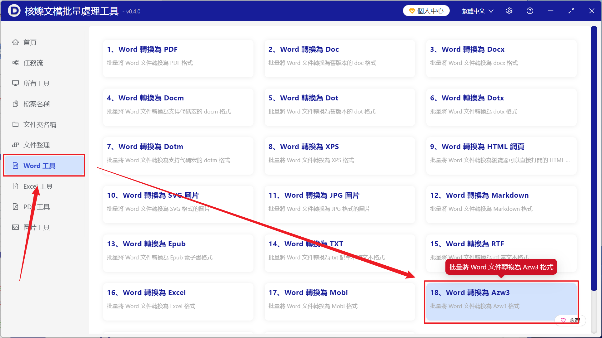Screen dimensions: 602x338
Task: Open the Word 轉換為 XPS card
Action: point(340,156)
